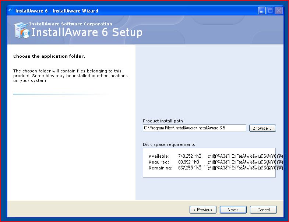Click the "Product install path:" label
This screenshot has width=289, height=222.
pyautogui.click(x=163, y=121)
